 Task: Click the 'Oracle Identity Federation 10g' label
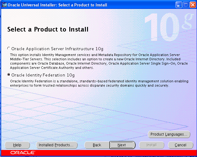(43, 75)
